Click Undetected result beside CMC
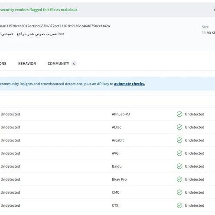The image size is (215, 215). coord(195,192)
